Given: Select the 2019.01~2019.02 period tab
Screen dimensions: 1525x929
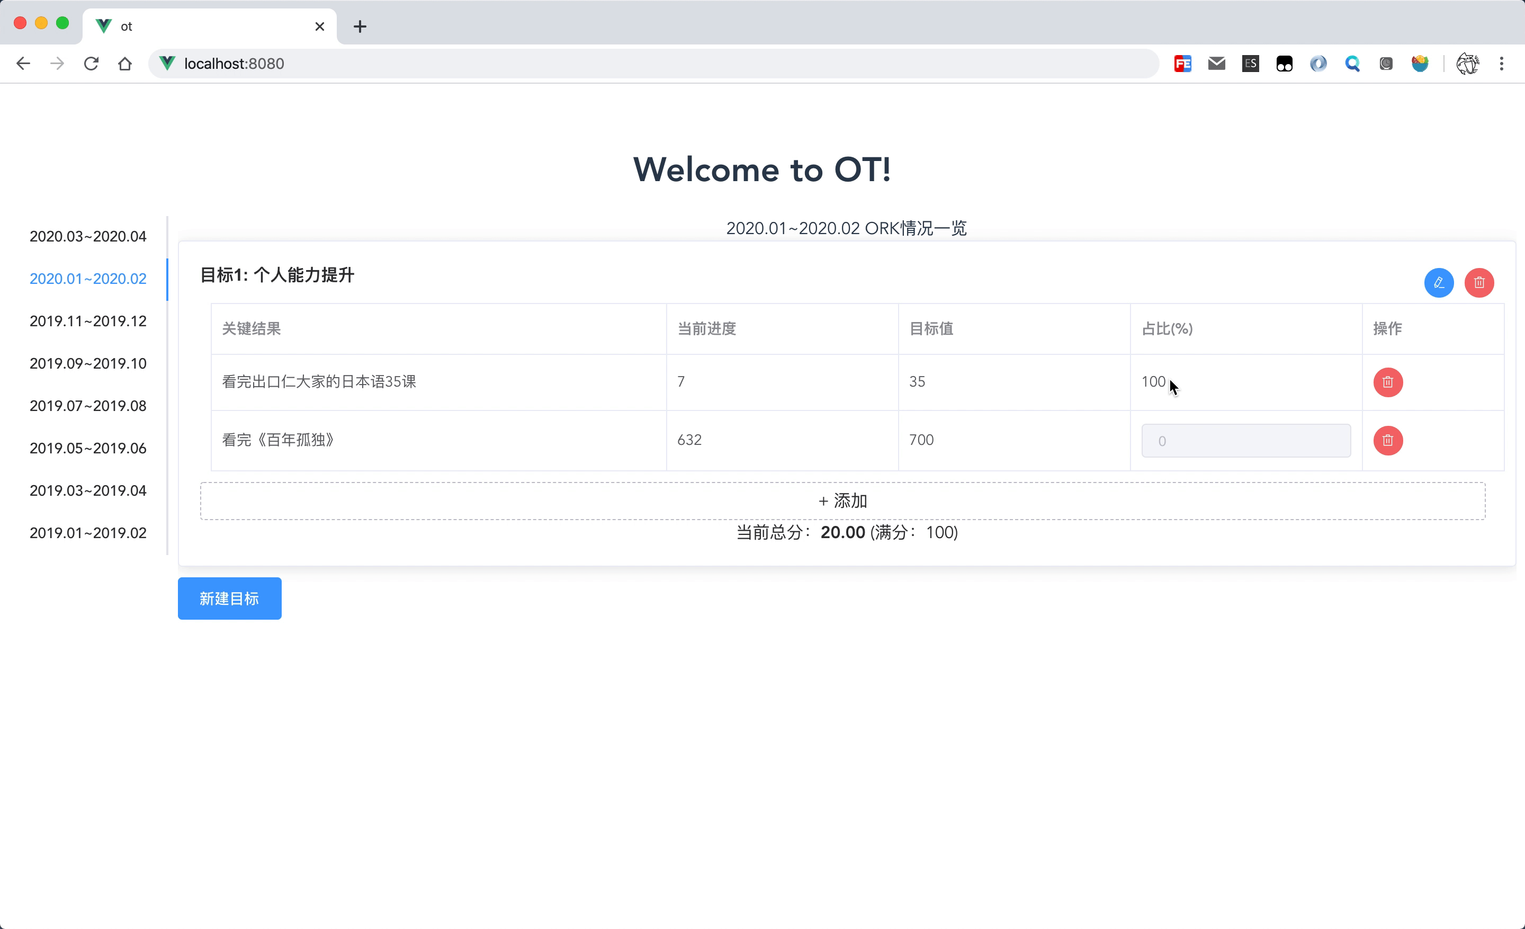Looking at the screenshot, I should point(88,533).
